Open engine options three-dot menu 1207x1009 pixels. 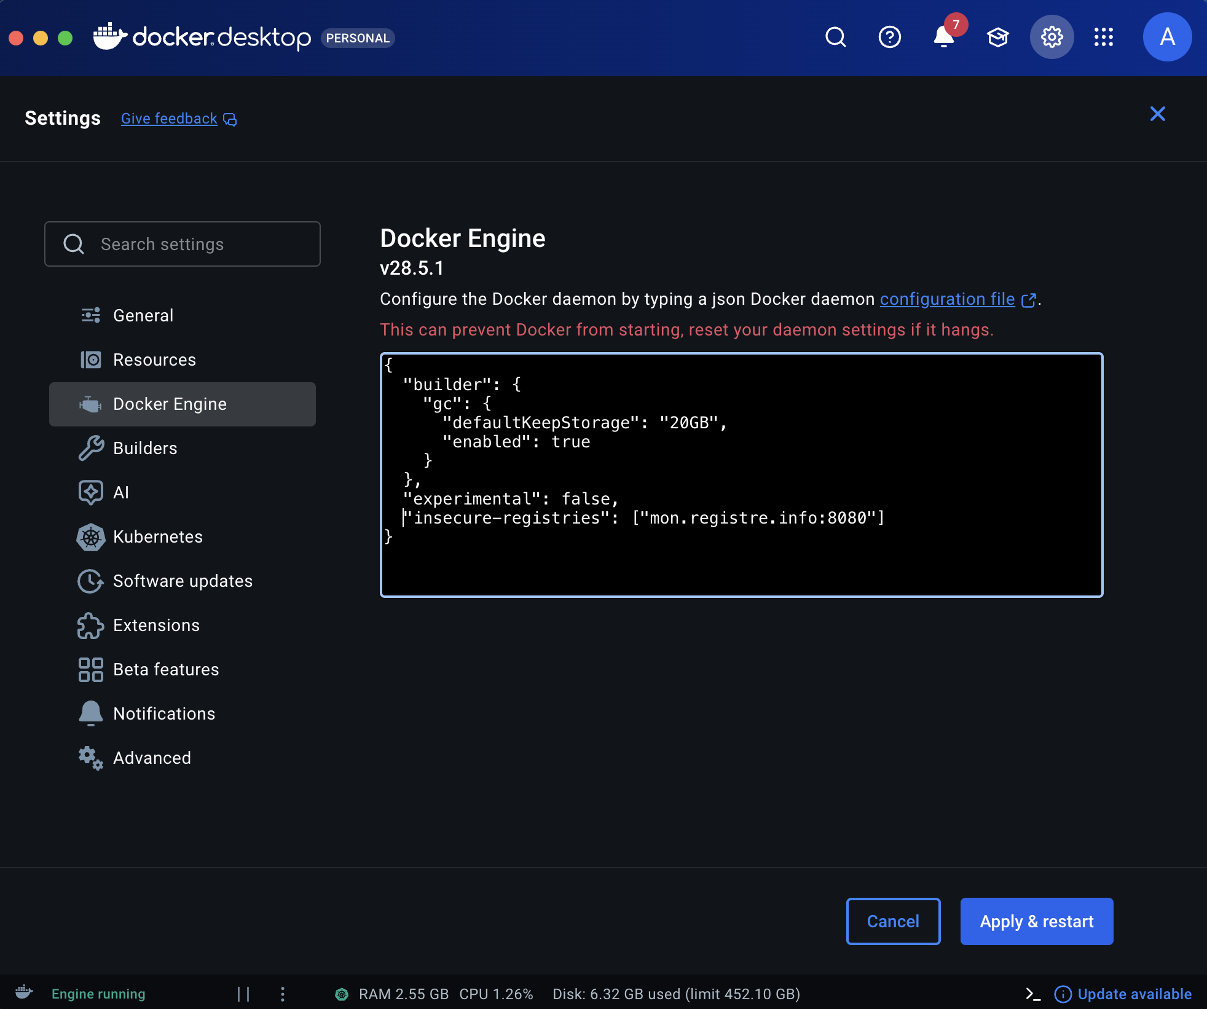point(283,994)
